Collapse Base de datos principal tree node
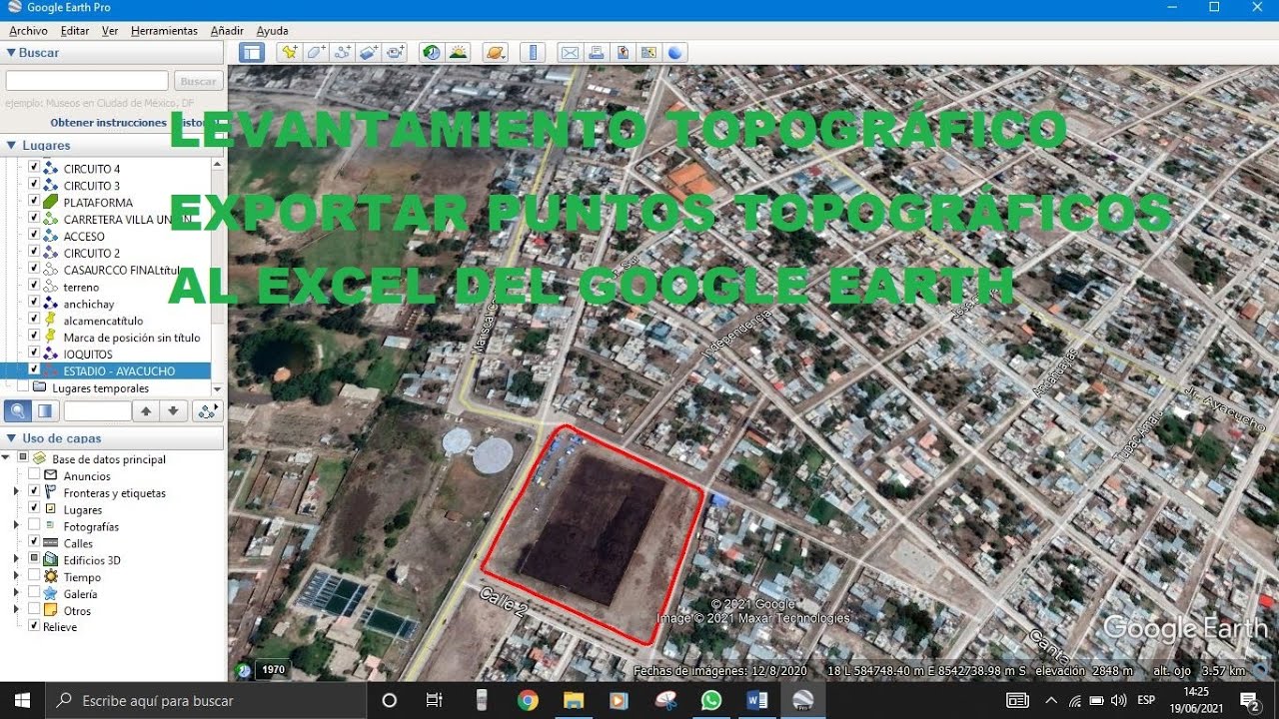 coord(6,458)
